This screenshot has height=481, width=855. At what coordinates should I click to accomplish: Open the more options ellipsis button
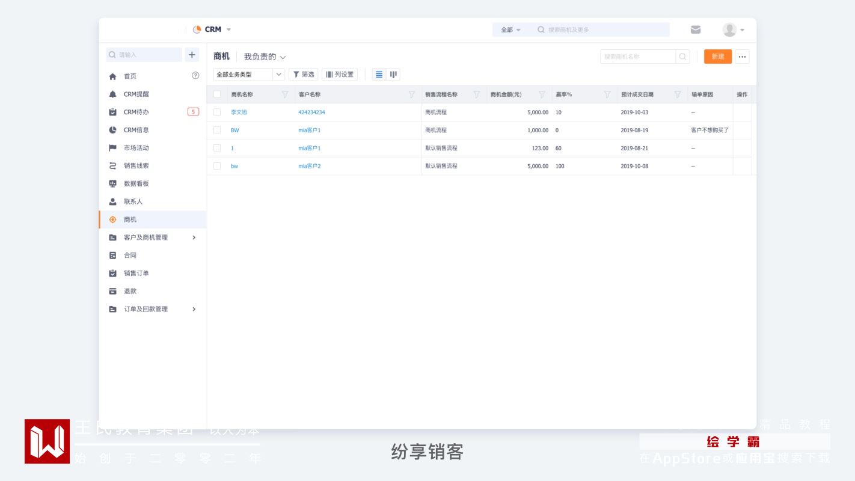click(742, 57)
